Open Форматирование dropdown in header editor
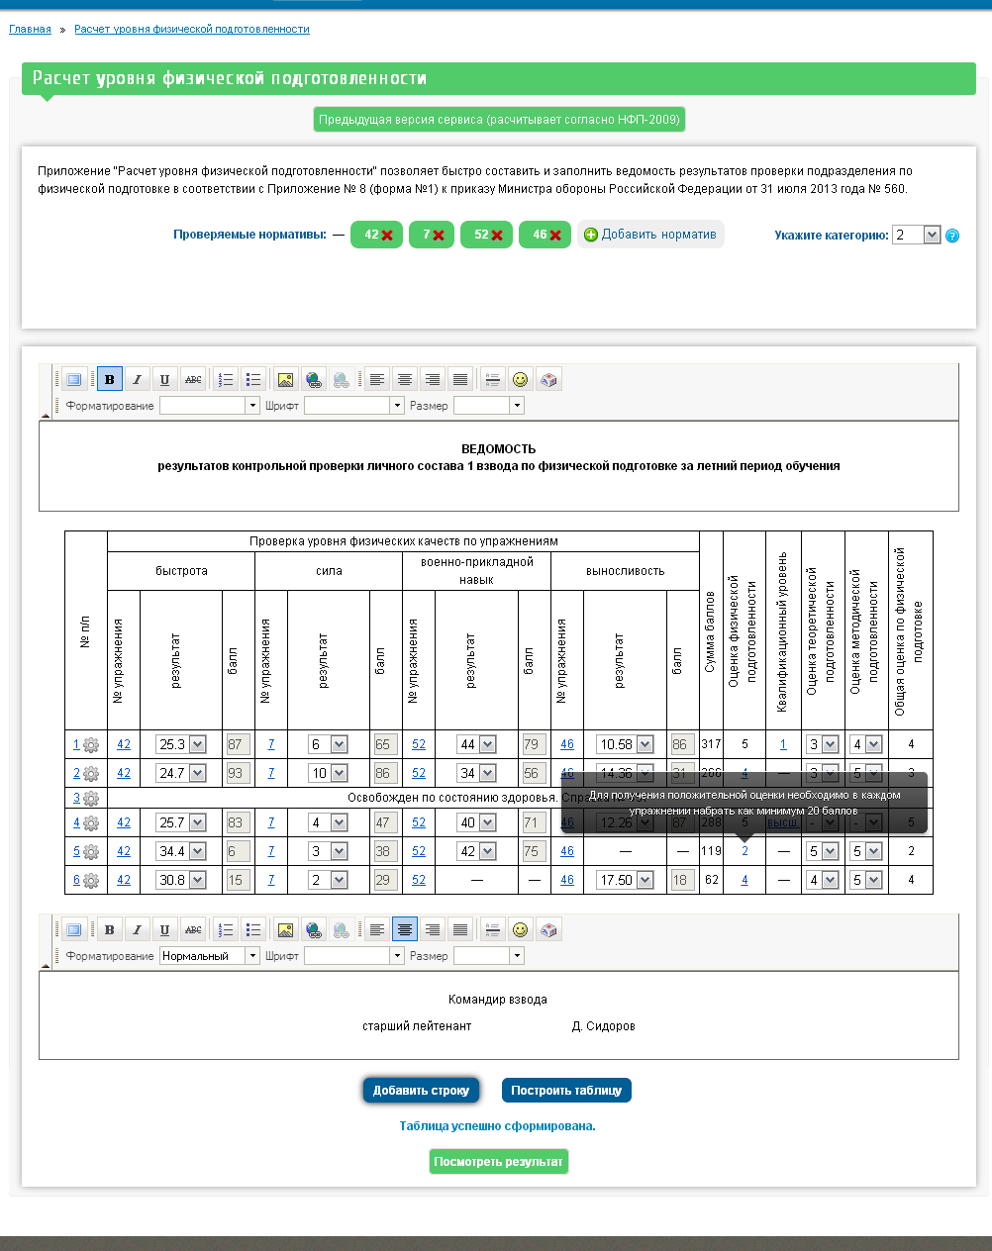This screenshot has height=1251, width=992. [x=209, y=406]
